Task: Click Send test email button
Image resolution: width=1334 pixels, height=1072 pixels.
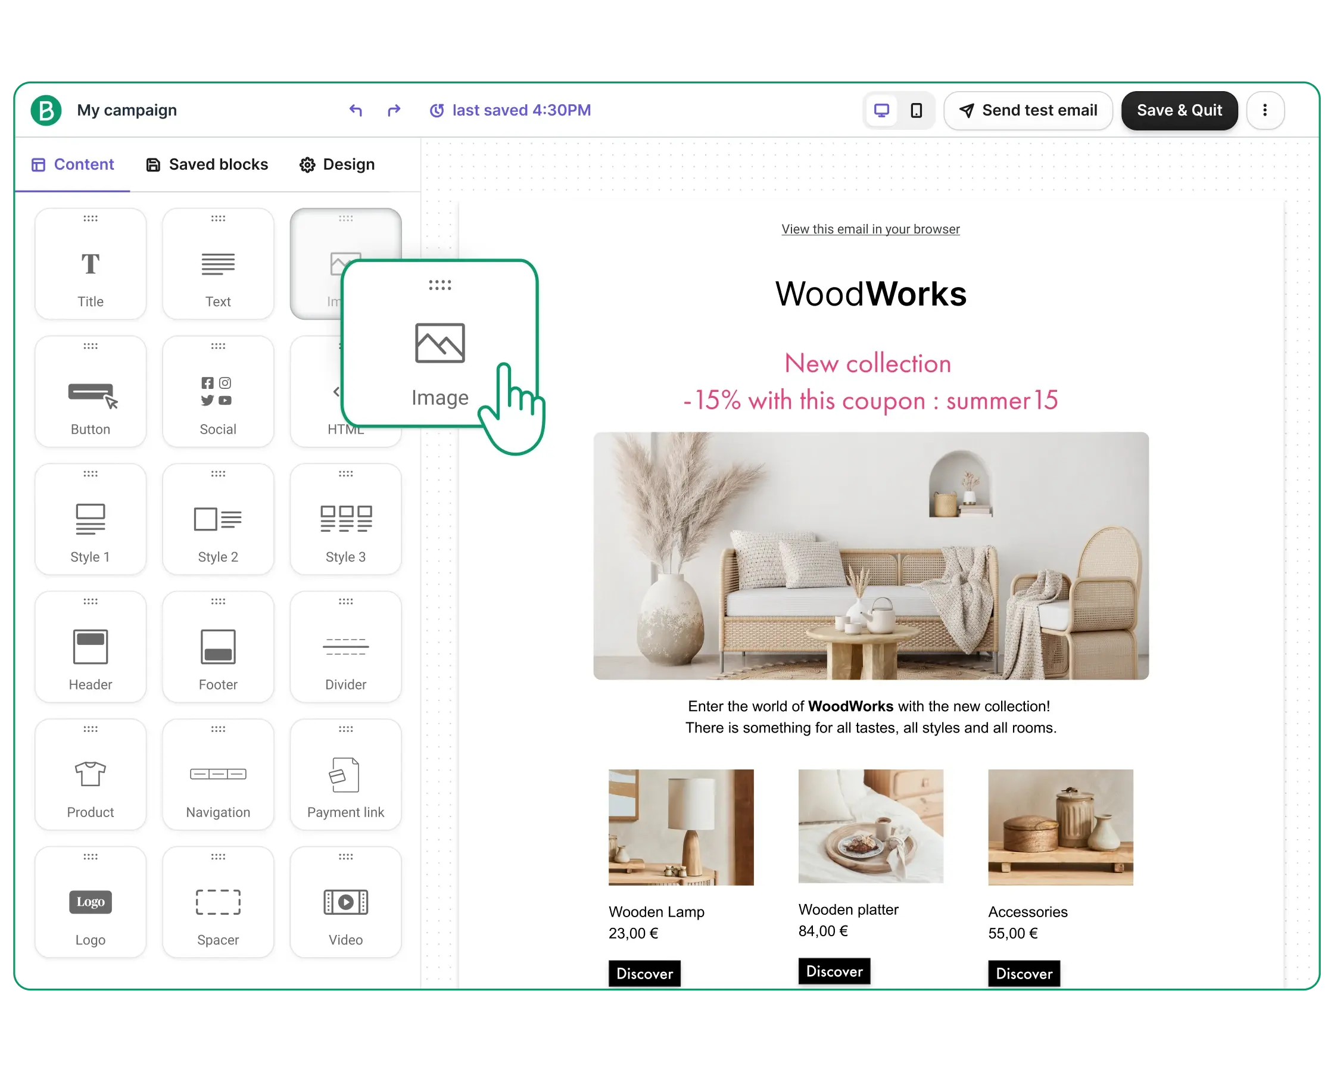Action: [x=1028, y=110]
